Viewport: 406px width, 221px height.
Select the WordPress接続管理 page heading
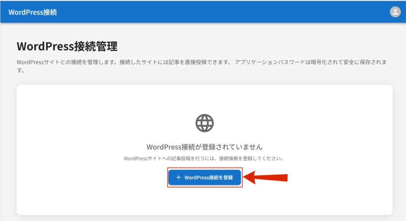[x=67, y=46]
